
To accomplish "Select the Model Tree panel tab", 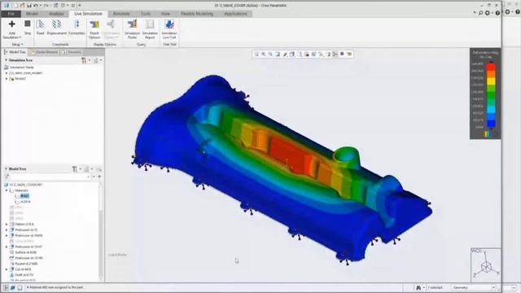I will coord(15,52).
